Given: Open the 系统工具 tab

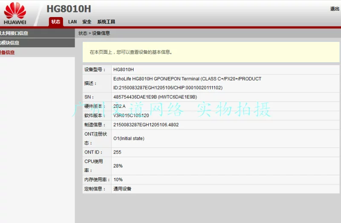Looking at the screenshot, I should 106,22.
